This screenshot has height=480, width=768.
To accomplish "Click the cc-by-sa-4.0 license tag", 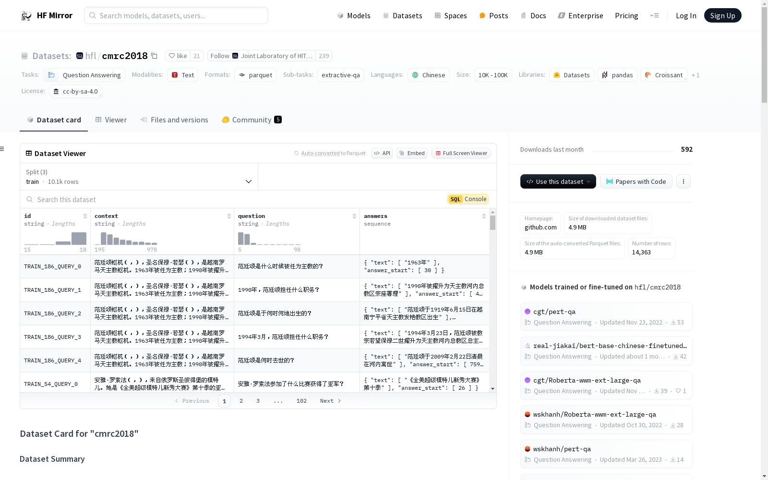I will click(x=76, y=91).
